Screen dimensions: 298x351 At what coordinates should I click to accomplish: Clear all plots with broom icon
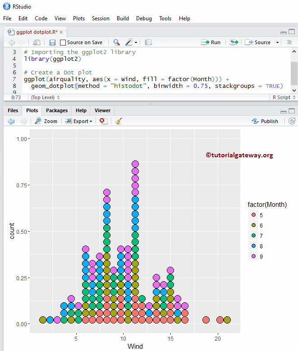pyautogui.click(x=119, y=121)
